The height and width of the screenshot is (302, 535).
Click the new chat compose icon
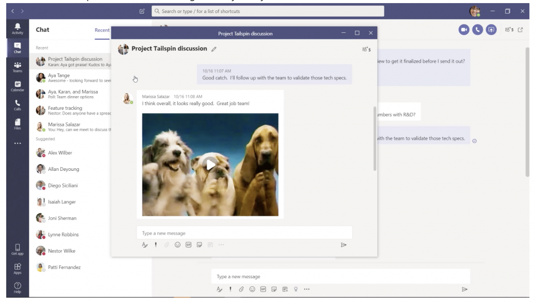point(142,10)
